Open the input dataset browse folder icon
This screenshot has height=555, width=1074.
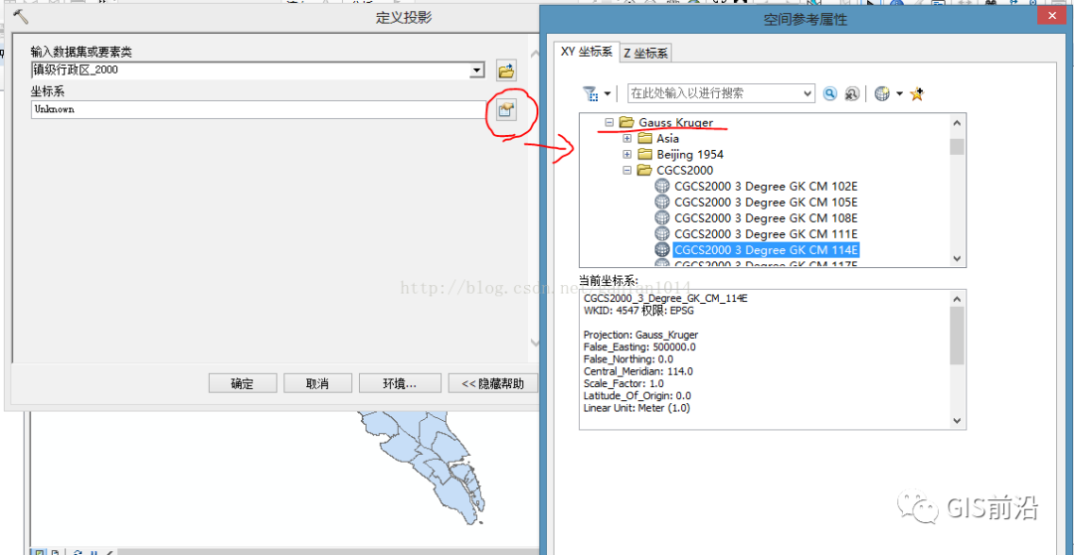point(506,70)
